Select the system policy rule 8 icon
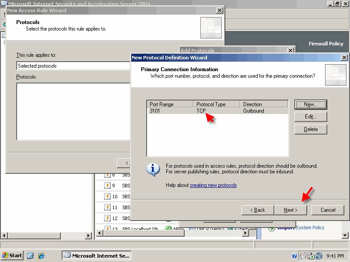Screen dimensions: 350x262 pos(107,175)
